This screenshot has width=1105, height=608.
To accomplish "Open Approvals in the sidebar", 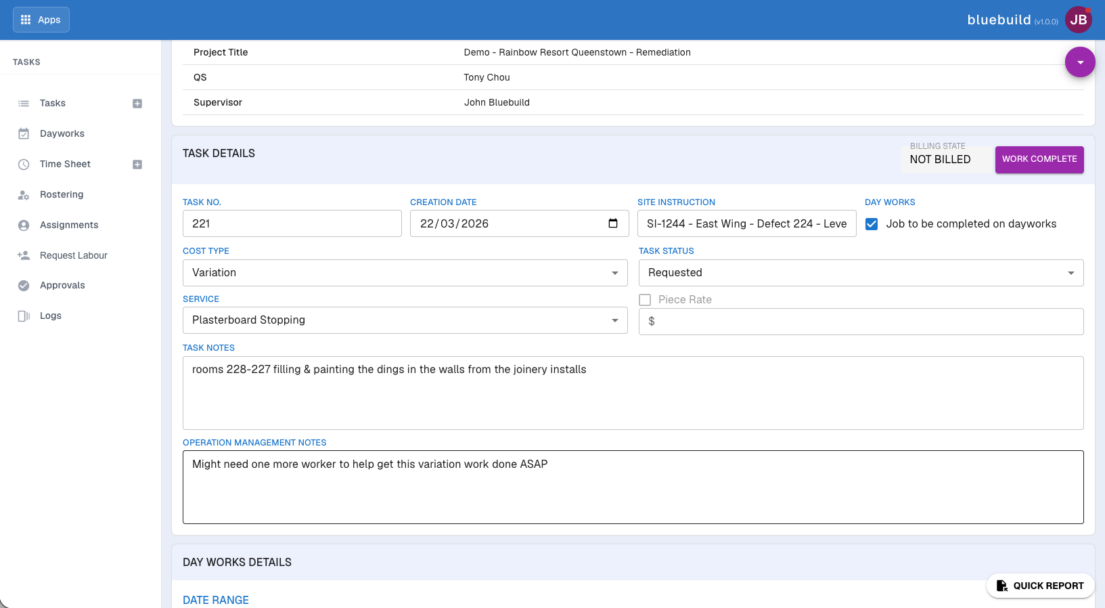I will 62,285.
